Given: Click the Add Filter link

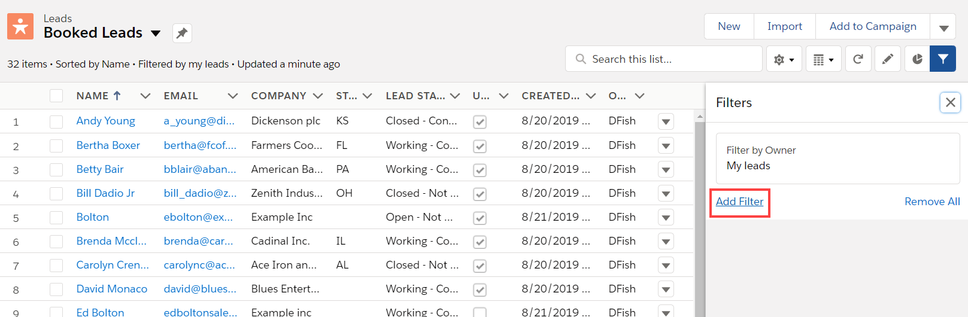Looking at the screenshot, I should click(739, 202).
